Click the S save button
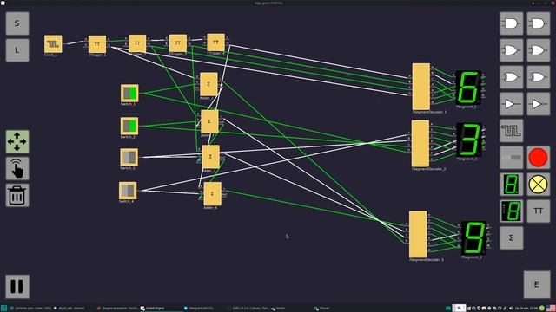Viewport: 556px width, 312px height. point(17,23)
